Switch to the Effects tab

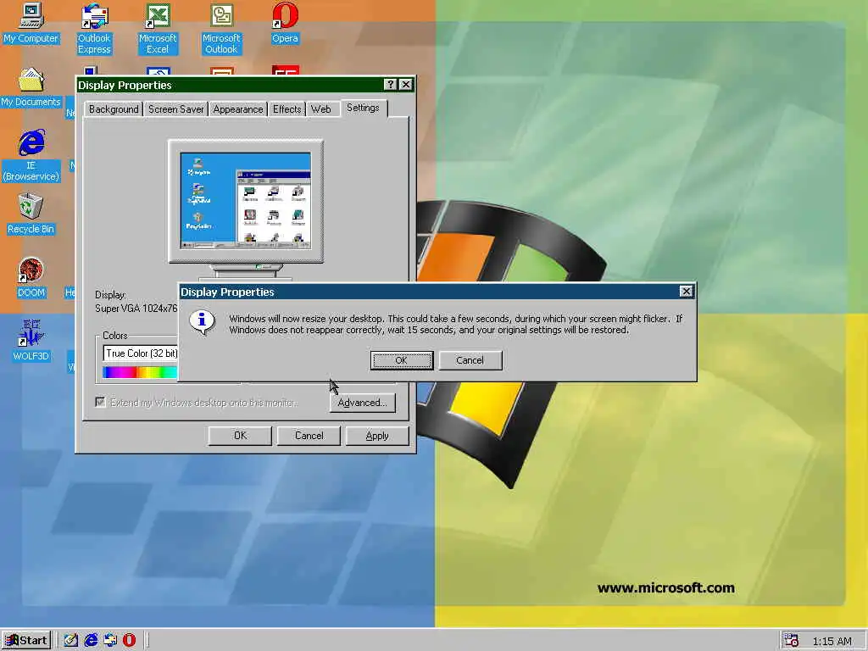tap(287, 109)
